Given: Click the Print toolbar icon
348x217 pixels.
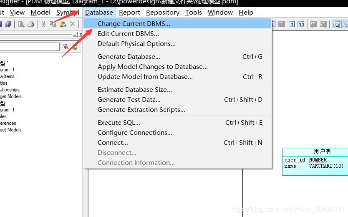Looking at the screenshot, I should 31,24.
